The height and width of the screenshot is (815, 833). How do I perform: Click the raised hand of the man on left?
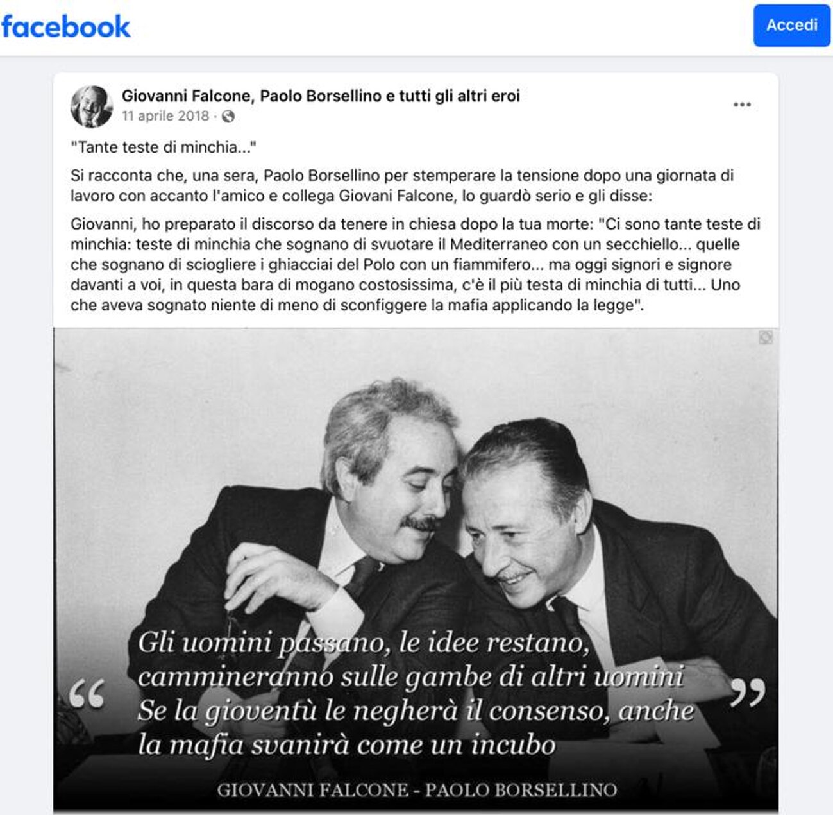(x=276, y=574)
